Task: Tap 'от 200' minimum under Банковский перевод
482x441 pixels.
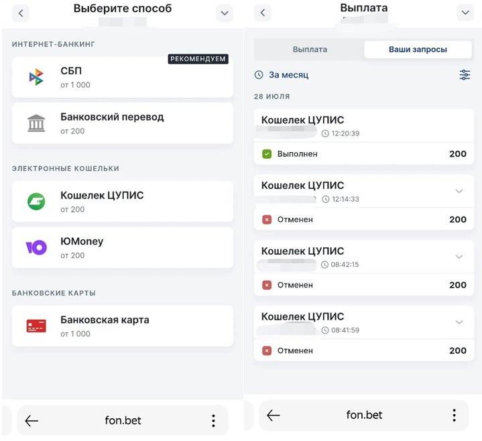Action: 72,131
